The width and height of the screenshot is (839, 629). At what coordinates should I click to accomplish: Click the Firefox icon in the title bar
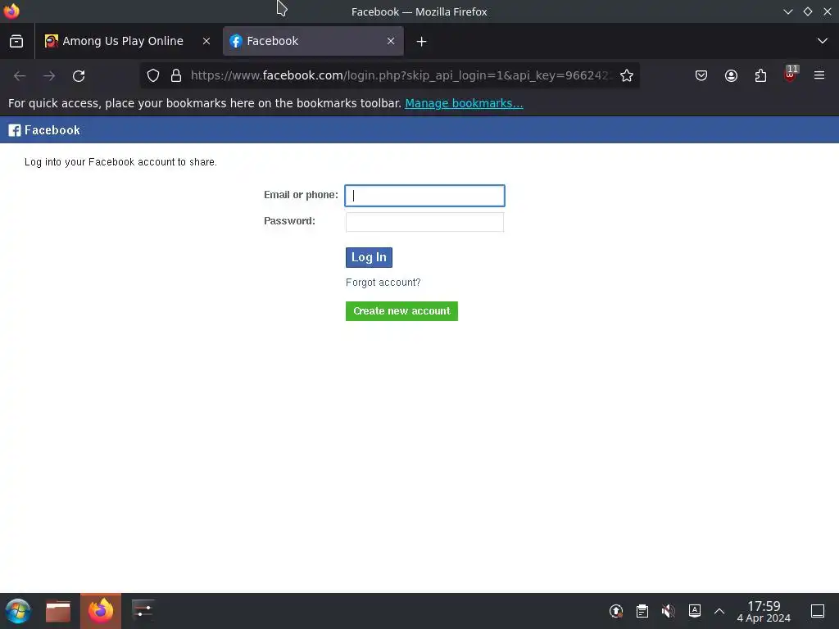coord(11,11)
